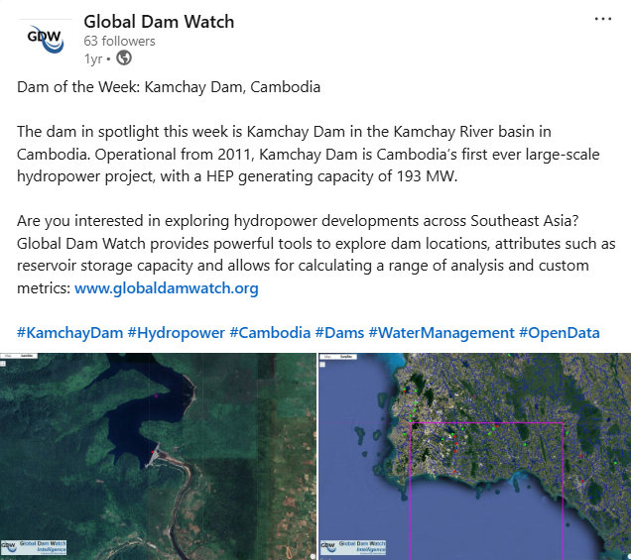Viewport: 631px width, 560px height.
Task: Open the three-dot post options menu
Action: 603,19
